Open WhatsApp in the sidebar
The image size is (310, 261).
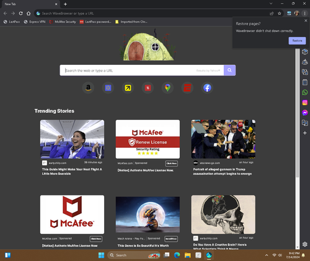pos(305,92)
